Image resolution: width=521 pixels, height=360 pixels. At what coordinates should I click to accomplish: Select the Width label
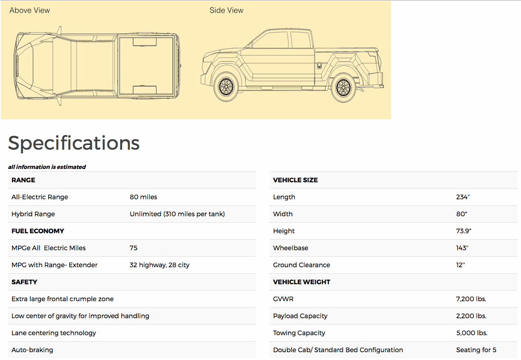[283, 214]
